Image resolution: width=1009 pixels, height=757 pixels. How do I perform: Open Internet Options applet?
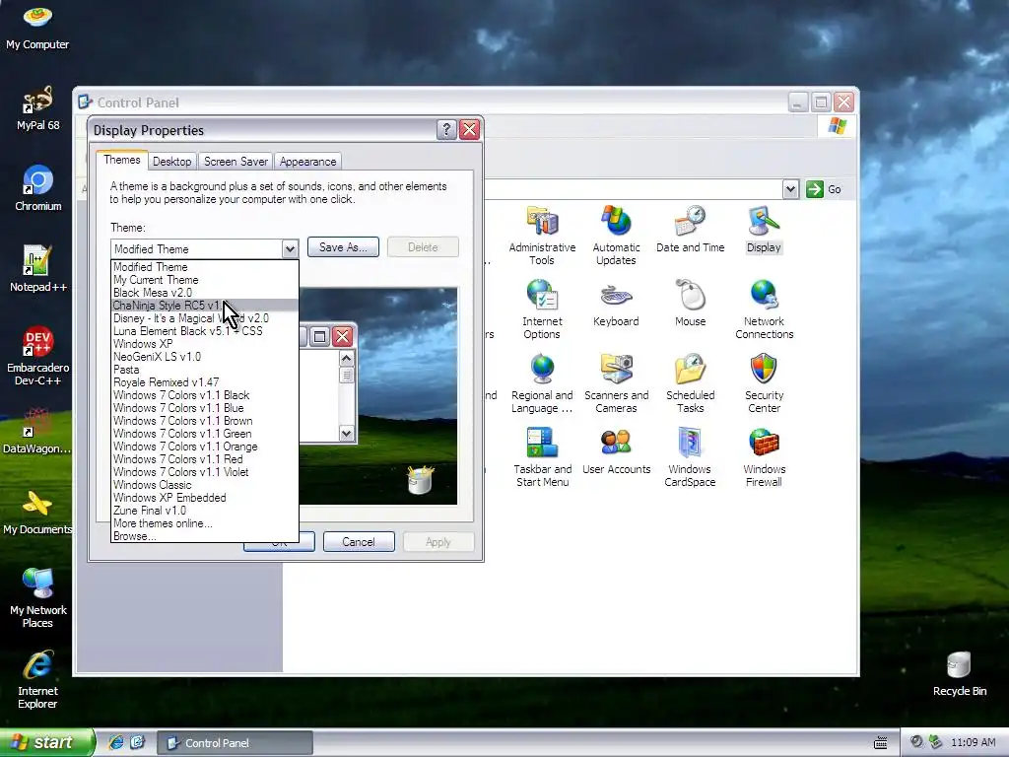(x=542, y=309)
